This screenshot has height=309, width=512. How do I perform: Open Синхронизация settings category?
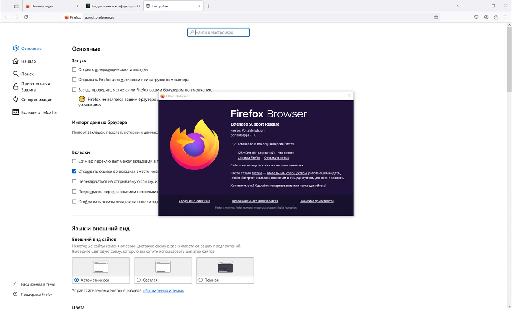(33, 100)
